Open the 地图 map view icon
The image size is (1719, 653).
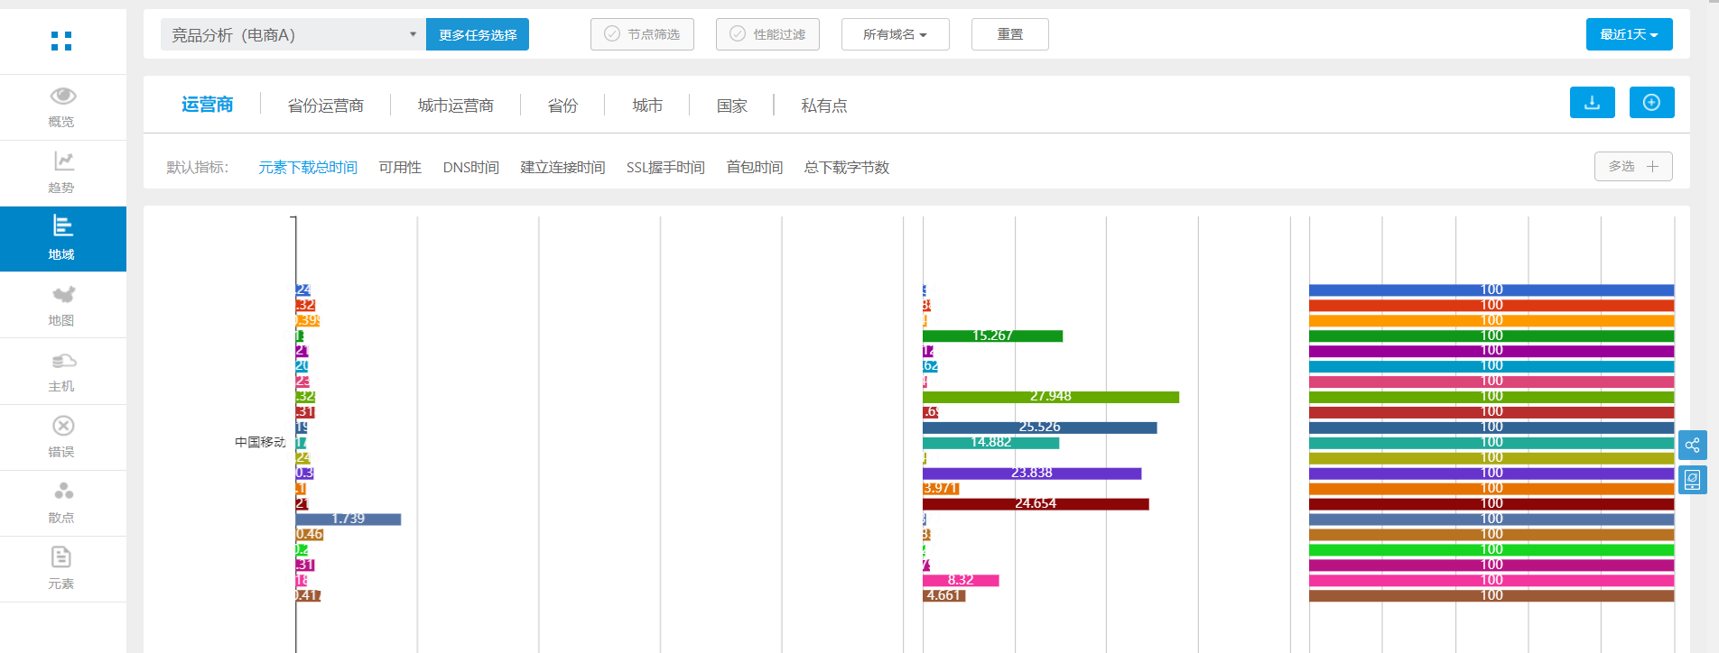62,295
